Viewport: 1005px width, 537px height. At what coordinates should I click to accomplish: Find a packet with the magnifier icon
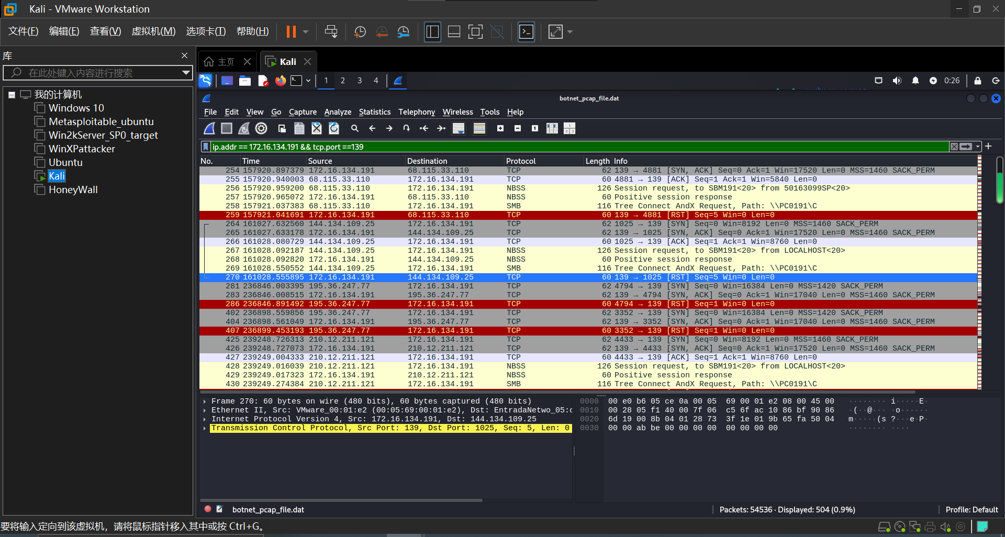tap(355, 128)
